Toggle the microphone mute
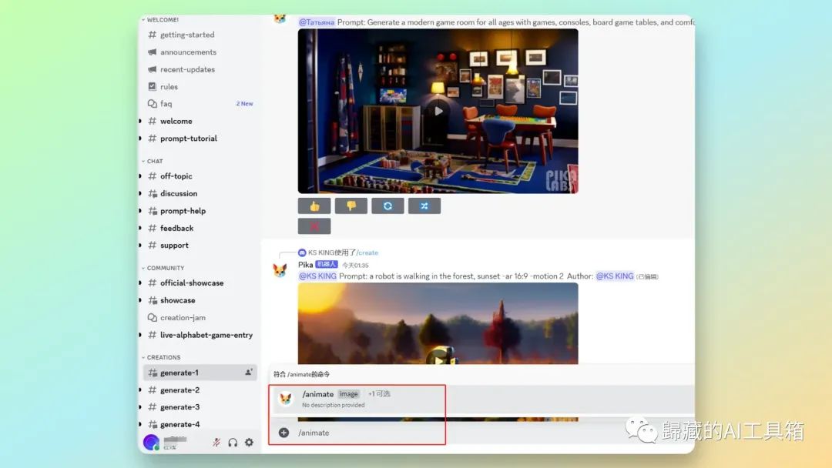This screenshot has height=468, width=832. [x=216, y=442]
